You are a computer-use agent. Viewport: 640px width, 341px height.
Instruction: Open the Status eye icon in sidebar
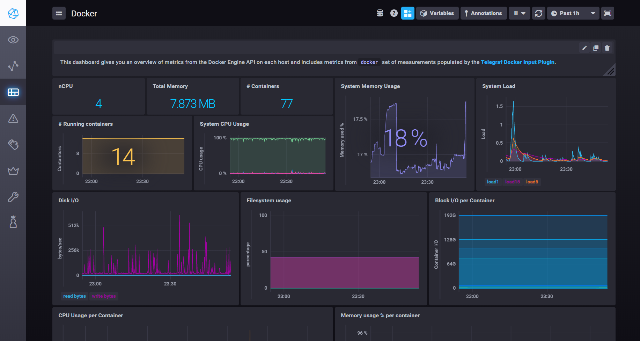pyautogui.click(x=13, y=40)
